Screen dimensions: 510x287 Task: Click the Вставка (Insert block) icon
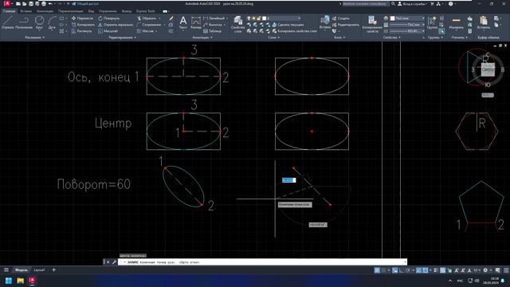[324, 22]
